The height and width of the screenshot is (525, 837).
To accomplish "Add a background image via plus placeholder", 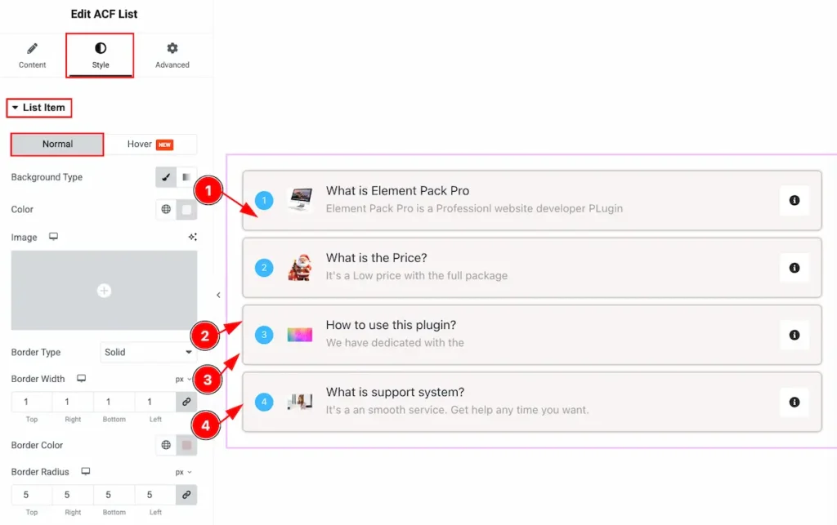I will (104, 291).
